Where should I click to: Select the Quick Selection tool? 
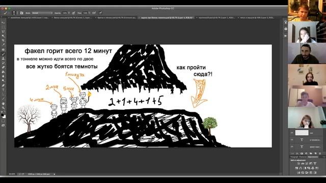point(3,36)
